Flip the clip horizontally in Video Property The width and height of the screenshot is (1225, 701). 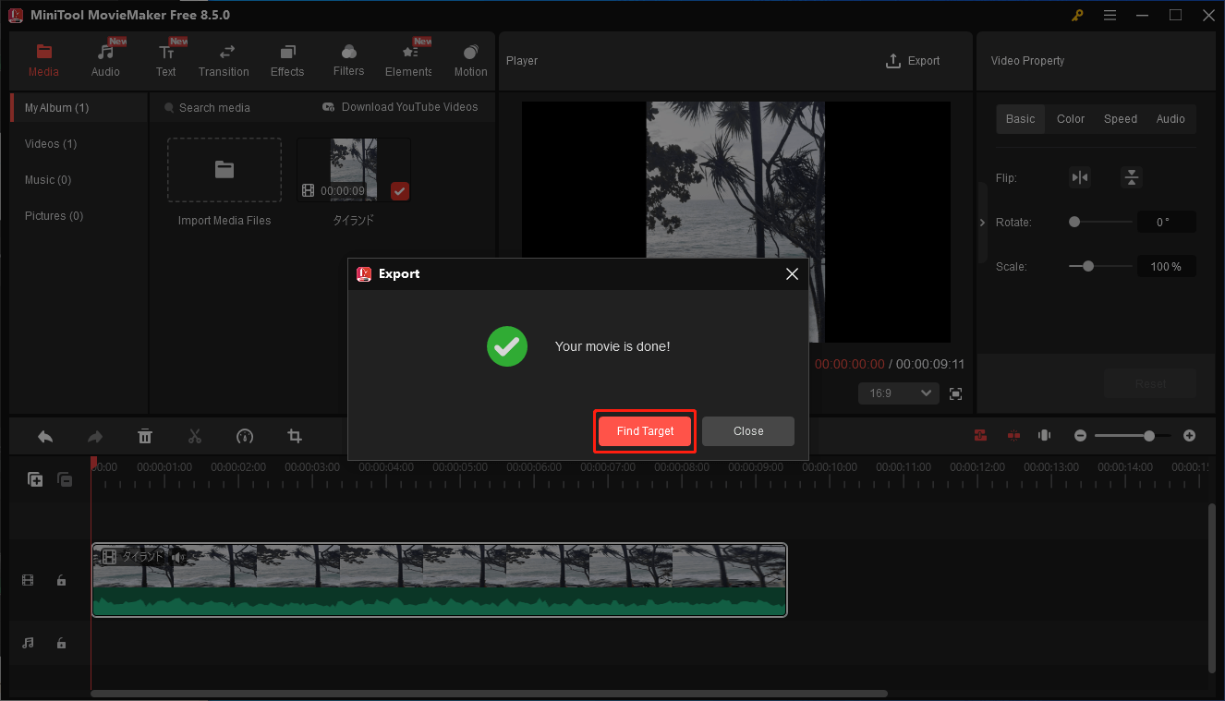[1080, 177]
